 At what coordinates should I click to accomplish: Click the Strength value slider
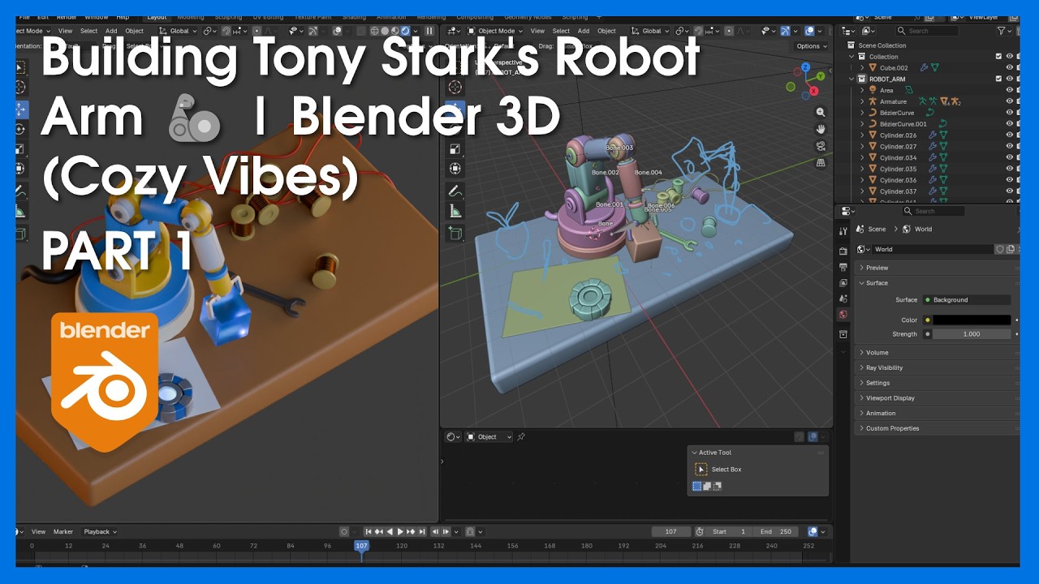tap(971, 334)
